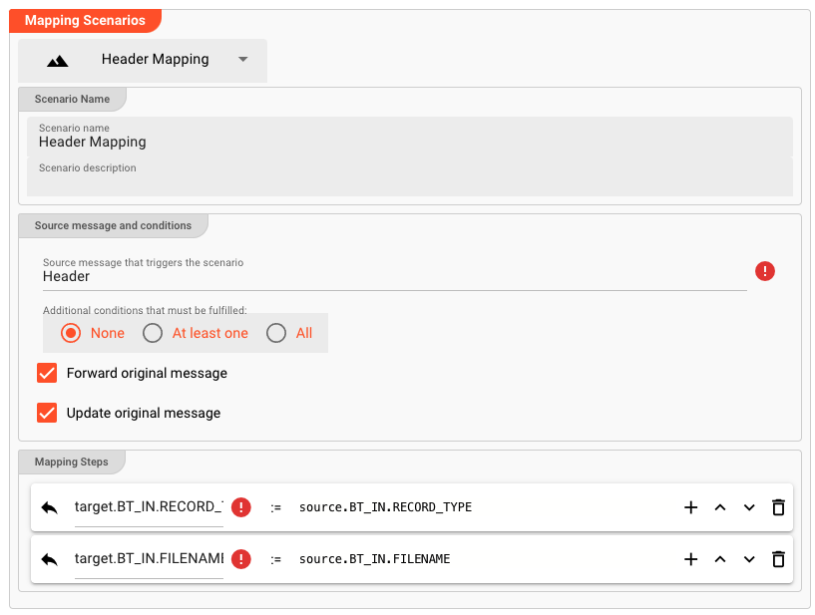Click the reply arrow on RECORD_TYPE mapping step
The width and height of the screenshot is (815, 615).
coord(50,507)
